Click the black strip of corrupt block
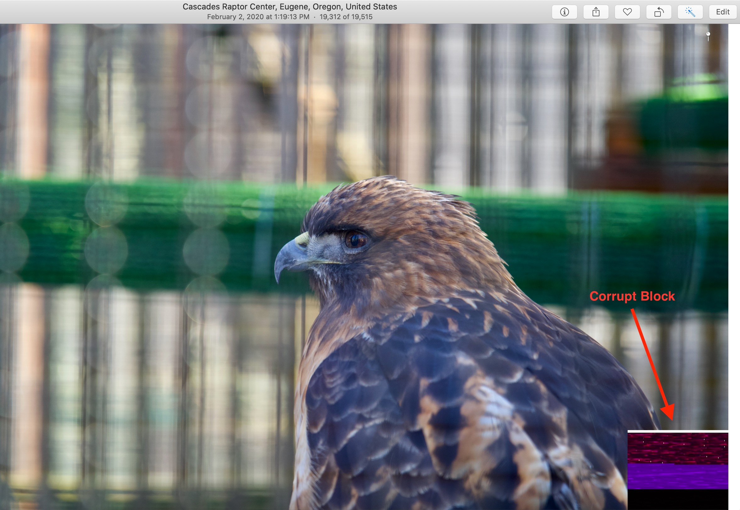 [x=677, y=499]
